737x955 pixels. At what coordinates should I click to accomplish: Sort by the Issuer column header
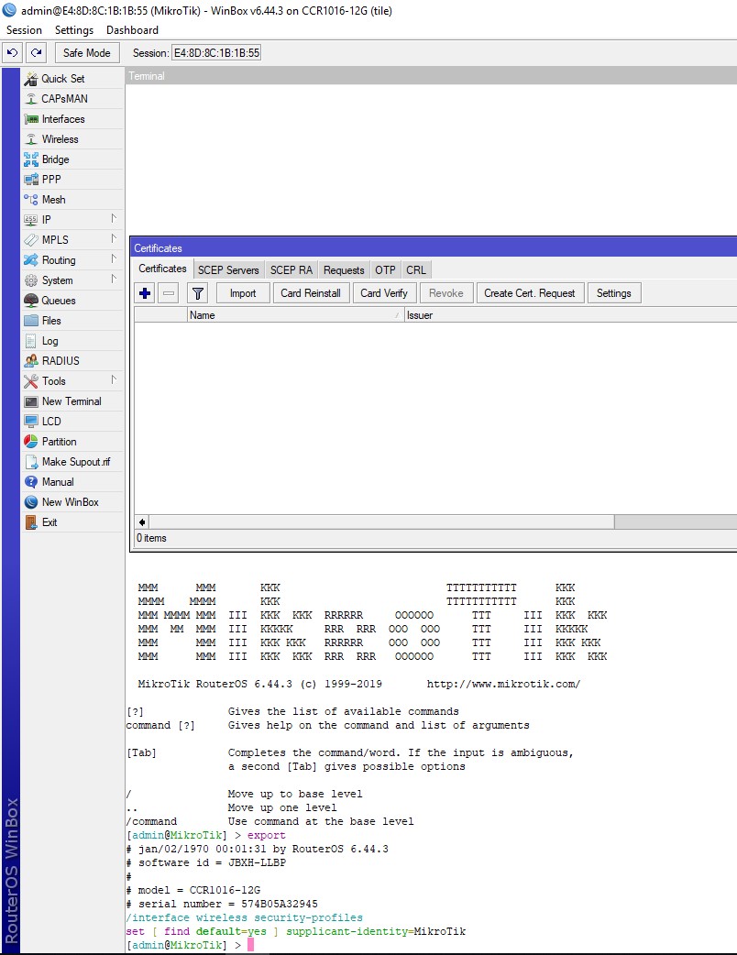click(x=571, y=315)
